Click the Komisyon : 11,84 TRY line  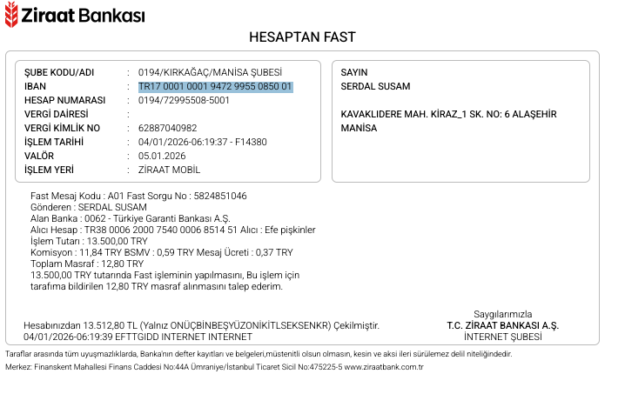[161, 252]
